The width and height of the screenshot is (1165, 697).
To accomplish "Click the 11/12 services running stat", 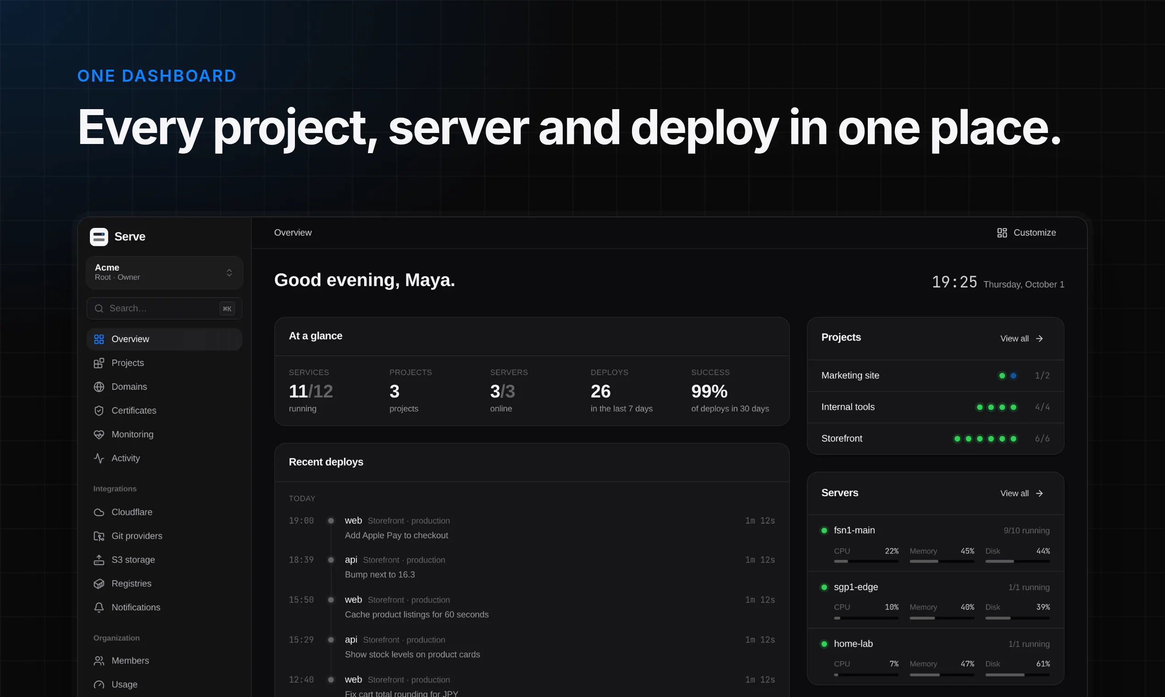I will pos(311,391).
